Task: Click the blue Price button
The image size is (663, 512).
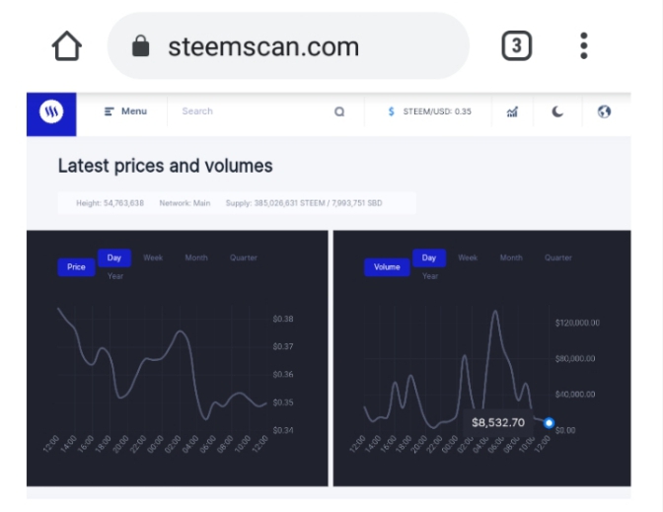Action: [x=76, y=266]
